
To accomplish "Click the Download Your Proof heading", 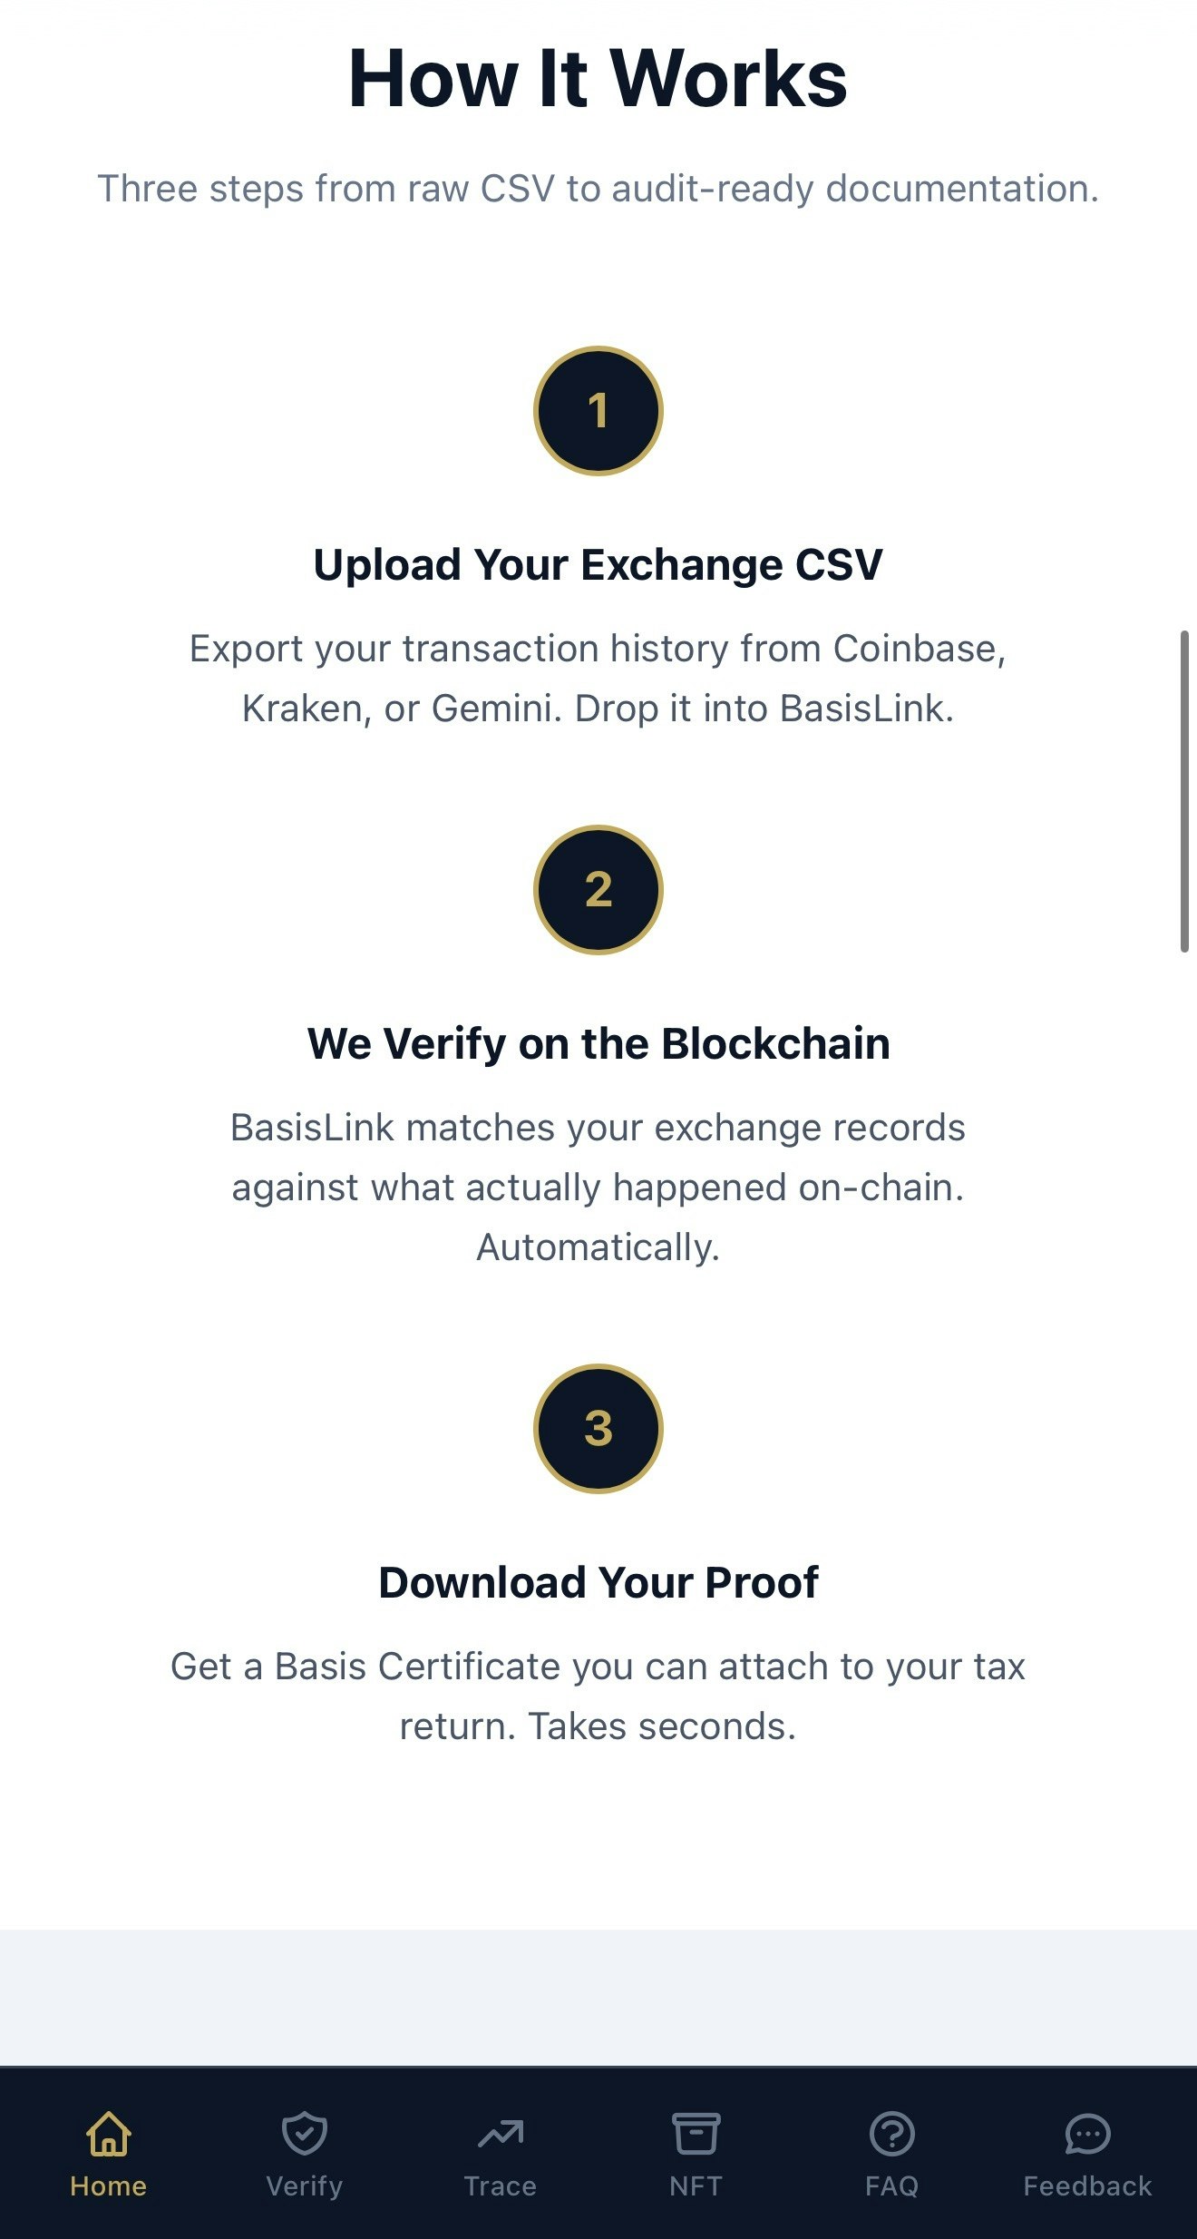I will point(598,1581).
